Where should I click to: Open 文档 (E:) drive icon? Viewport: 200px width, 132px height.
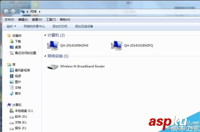11,123
